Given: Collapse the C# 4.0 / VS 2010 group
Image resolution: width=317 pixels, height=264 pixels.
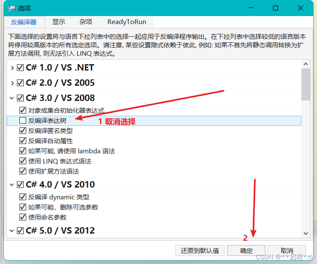Looking at the screenshot, I should pos(12,185).
